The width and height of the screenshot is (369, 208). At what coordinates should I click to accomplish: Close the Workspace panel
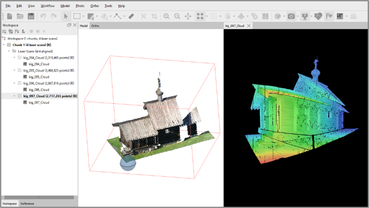[x=75, y=25]
